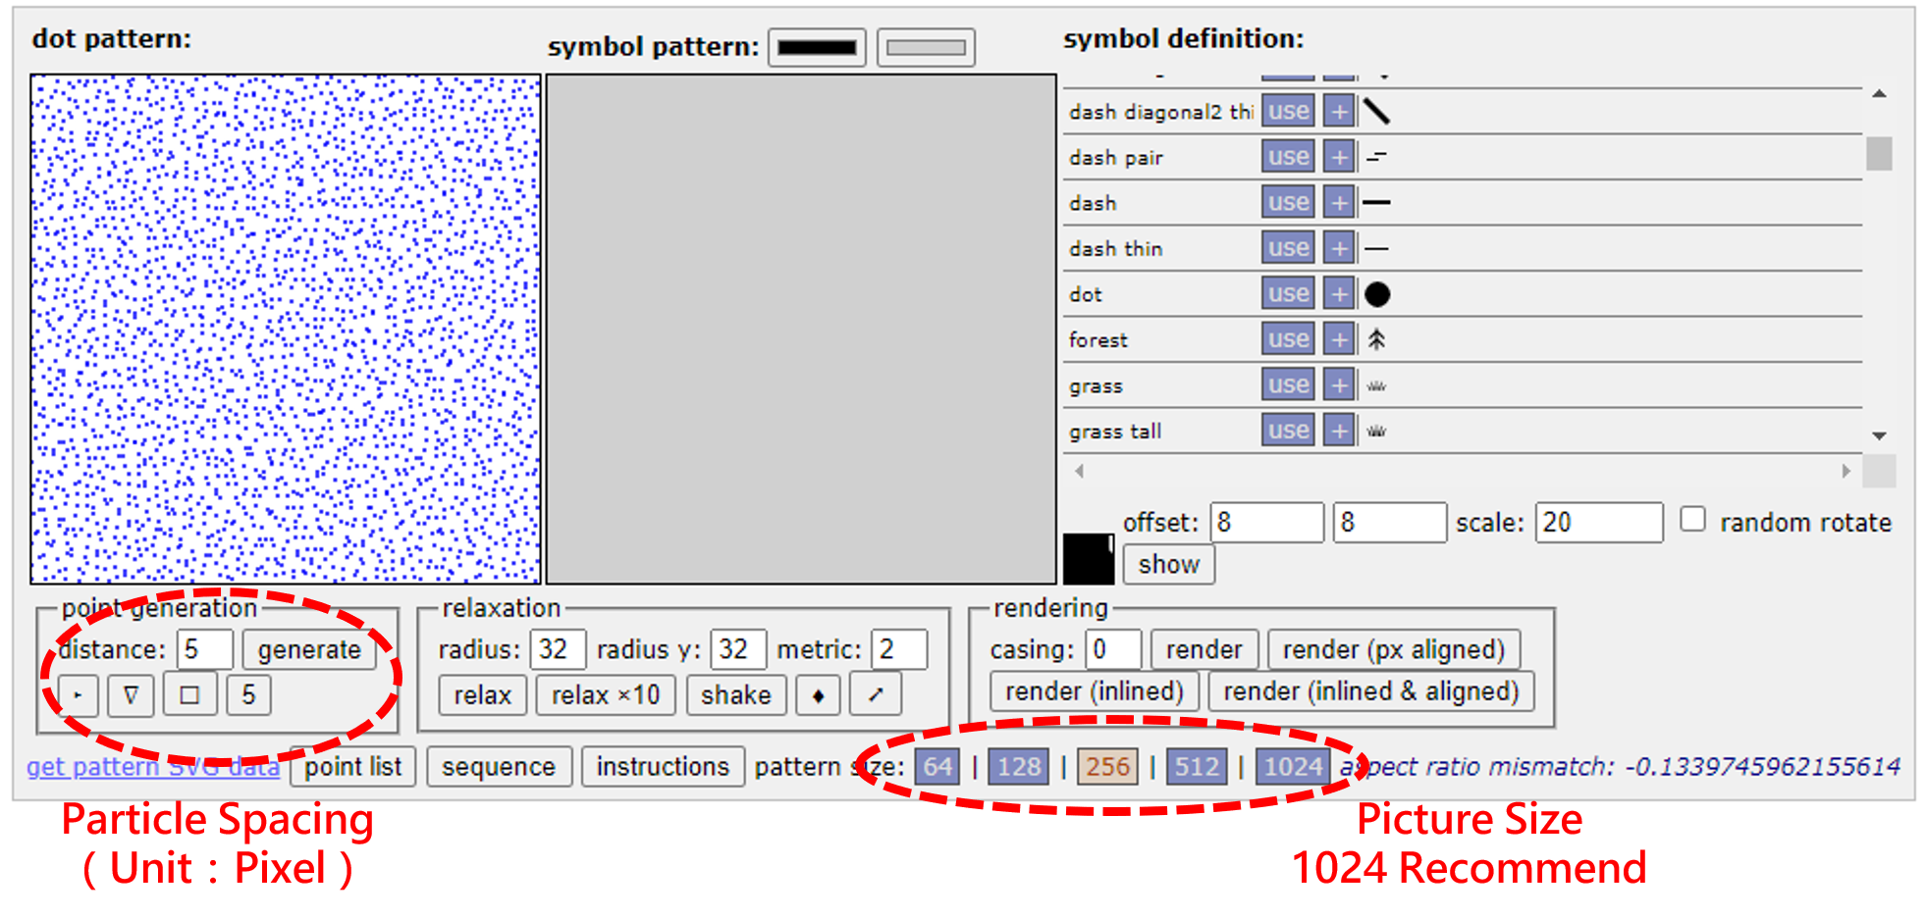This screenshot has height=918, width=1926.
Task: Click the plus button next to dot
Action: (x=1338, y=293)
